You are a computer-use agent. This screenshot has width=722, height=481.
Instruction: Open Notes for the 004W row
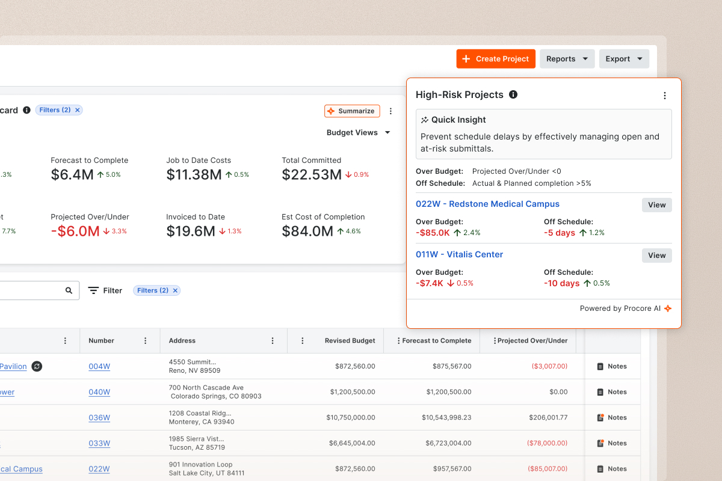click(x=611, y=366)
